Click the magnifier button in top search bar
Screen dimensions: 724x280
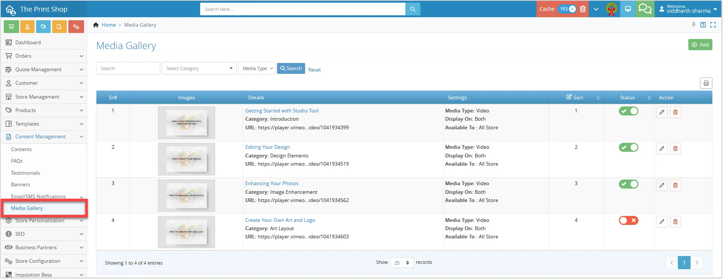413,9
